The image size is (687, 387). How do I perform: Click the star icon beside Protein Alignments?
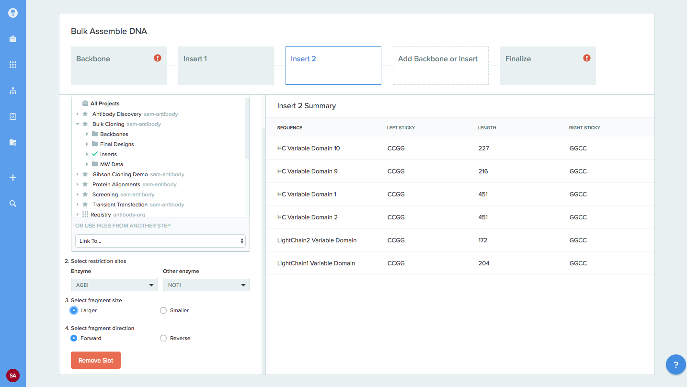coord(85,184)
